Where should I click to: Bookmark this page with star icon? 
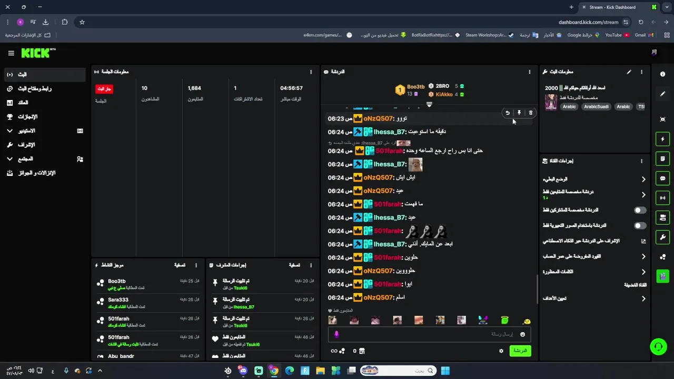click(x=82, y=22)
